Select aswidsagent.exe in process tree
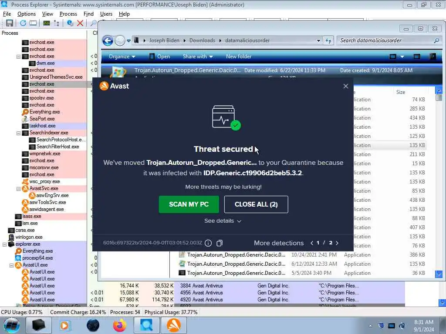The image size is (446, 334). [46, 209]
